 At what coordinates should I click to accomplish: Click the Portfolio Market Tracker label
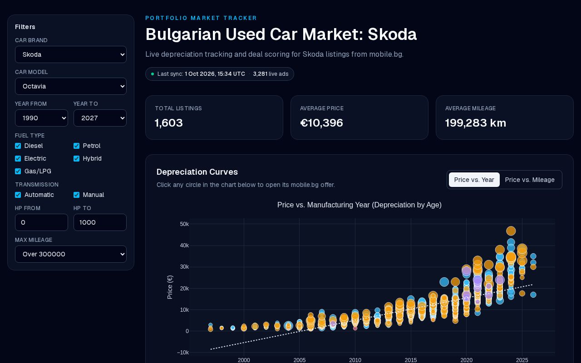pyautogui.click(x=201, y=18)
